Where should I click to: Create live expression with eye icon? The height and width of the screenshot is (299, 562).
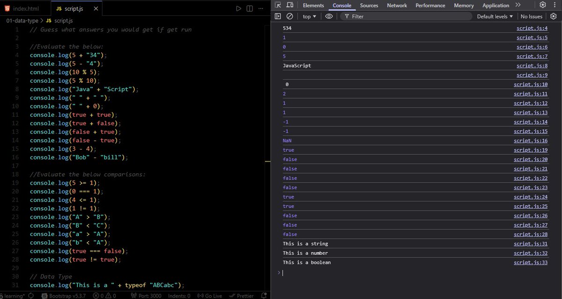329,16
